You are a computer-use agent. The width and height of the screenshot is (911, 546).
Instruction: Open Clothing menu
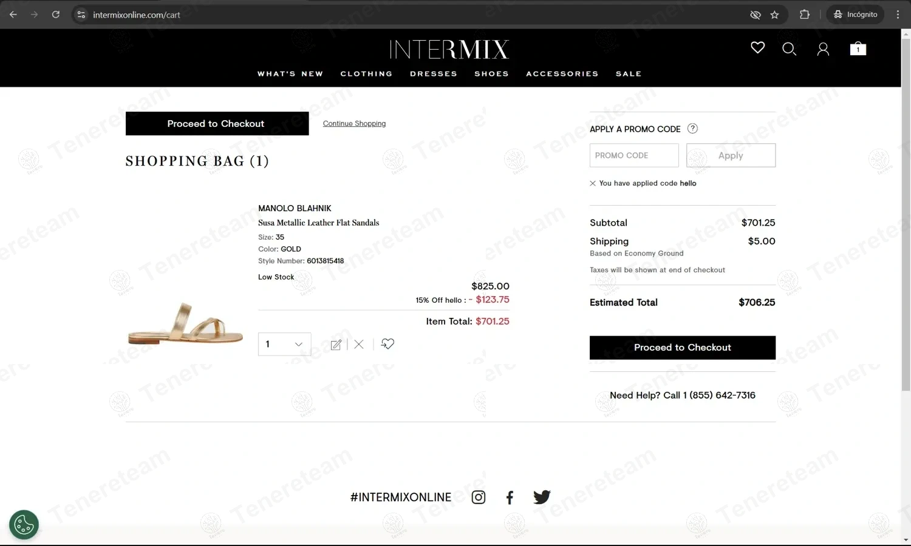pos(366,74)
